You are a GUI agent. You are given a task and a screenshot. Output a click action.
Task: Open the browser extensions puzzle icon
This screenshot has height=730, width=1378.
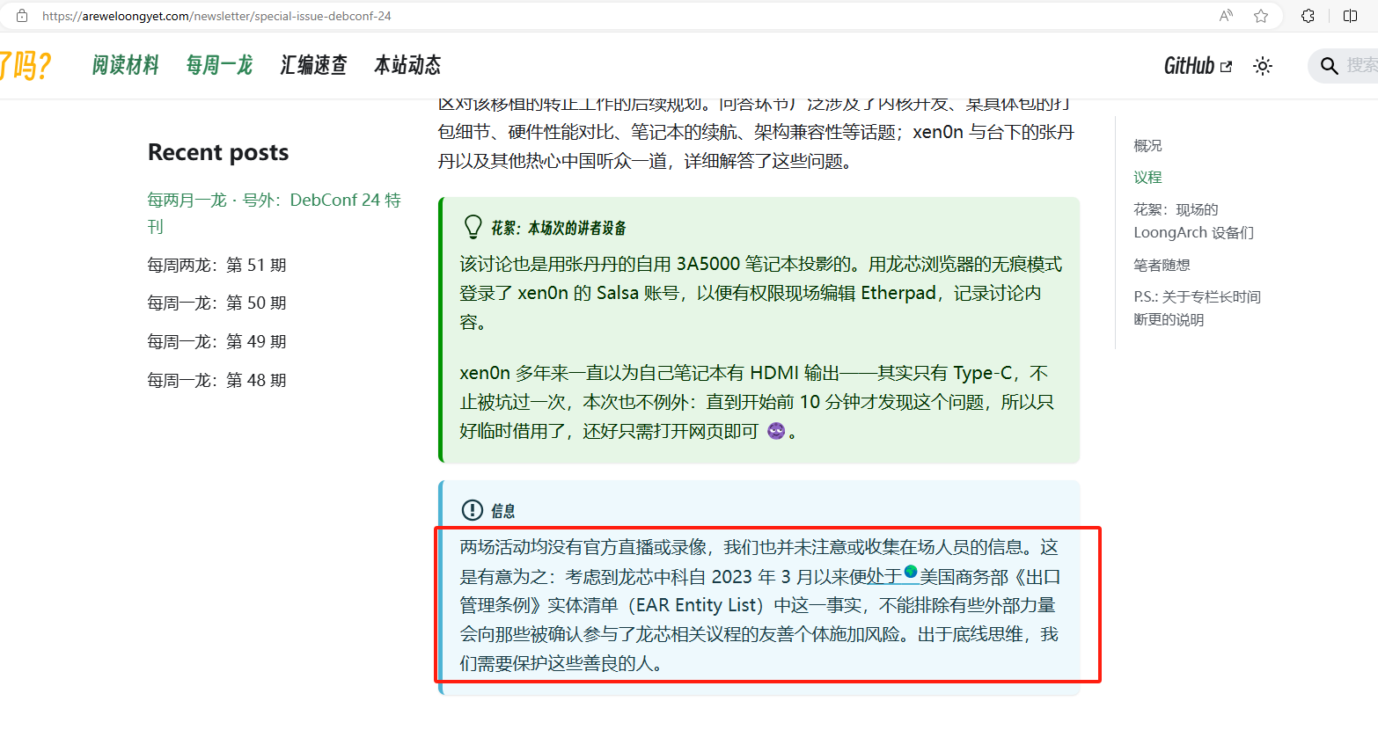coord(1308,16)
